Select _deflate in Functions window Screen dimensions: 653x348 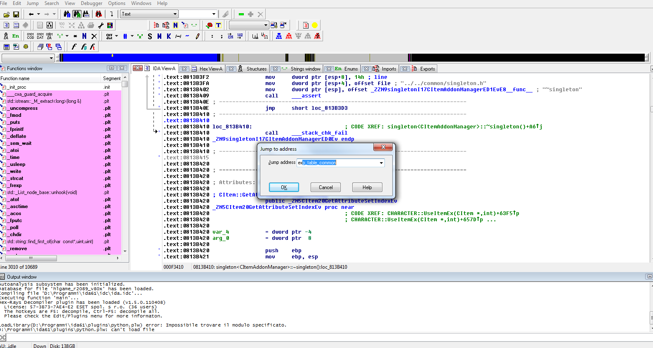click(x=18, y=136)
